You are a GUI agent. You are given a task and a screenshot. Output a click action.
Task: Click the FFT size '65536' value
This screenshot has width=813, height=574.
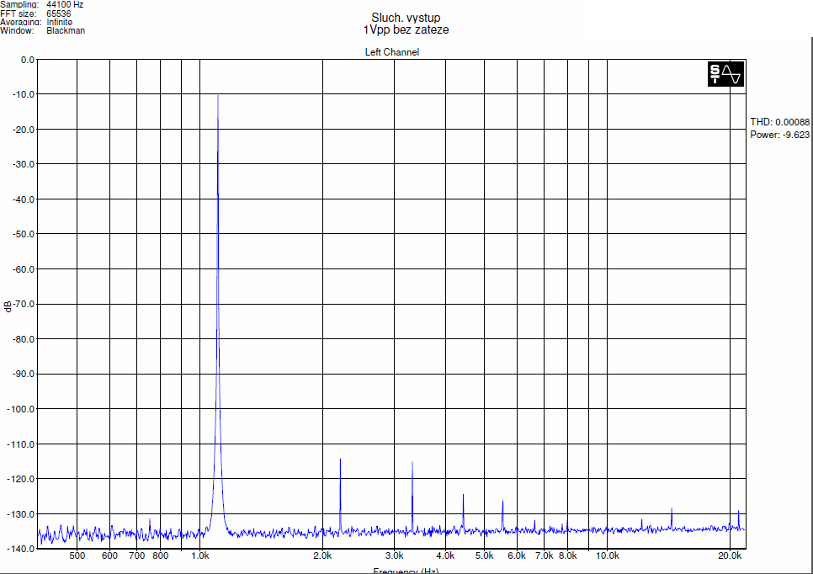tap(59, 13)
